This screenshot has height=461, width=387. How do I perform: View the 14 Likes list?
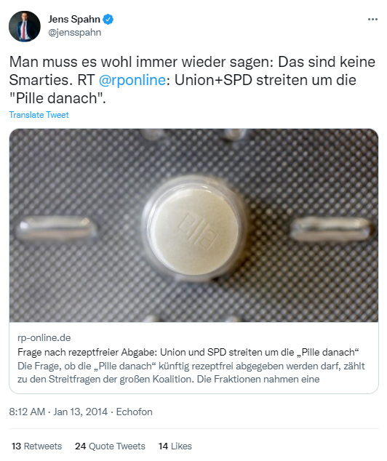[175, 446]
